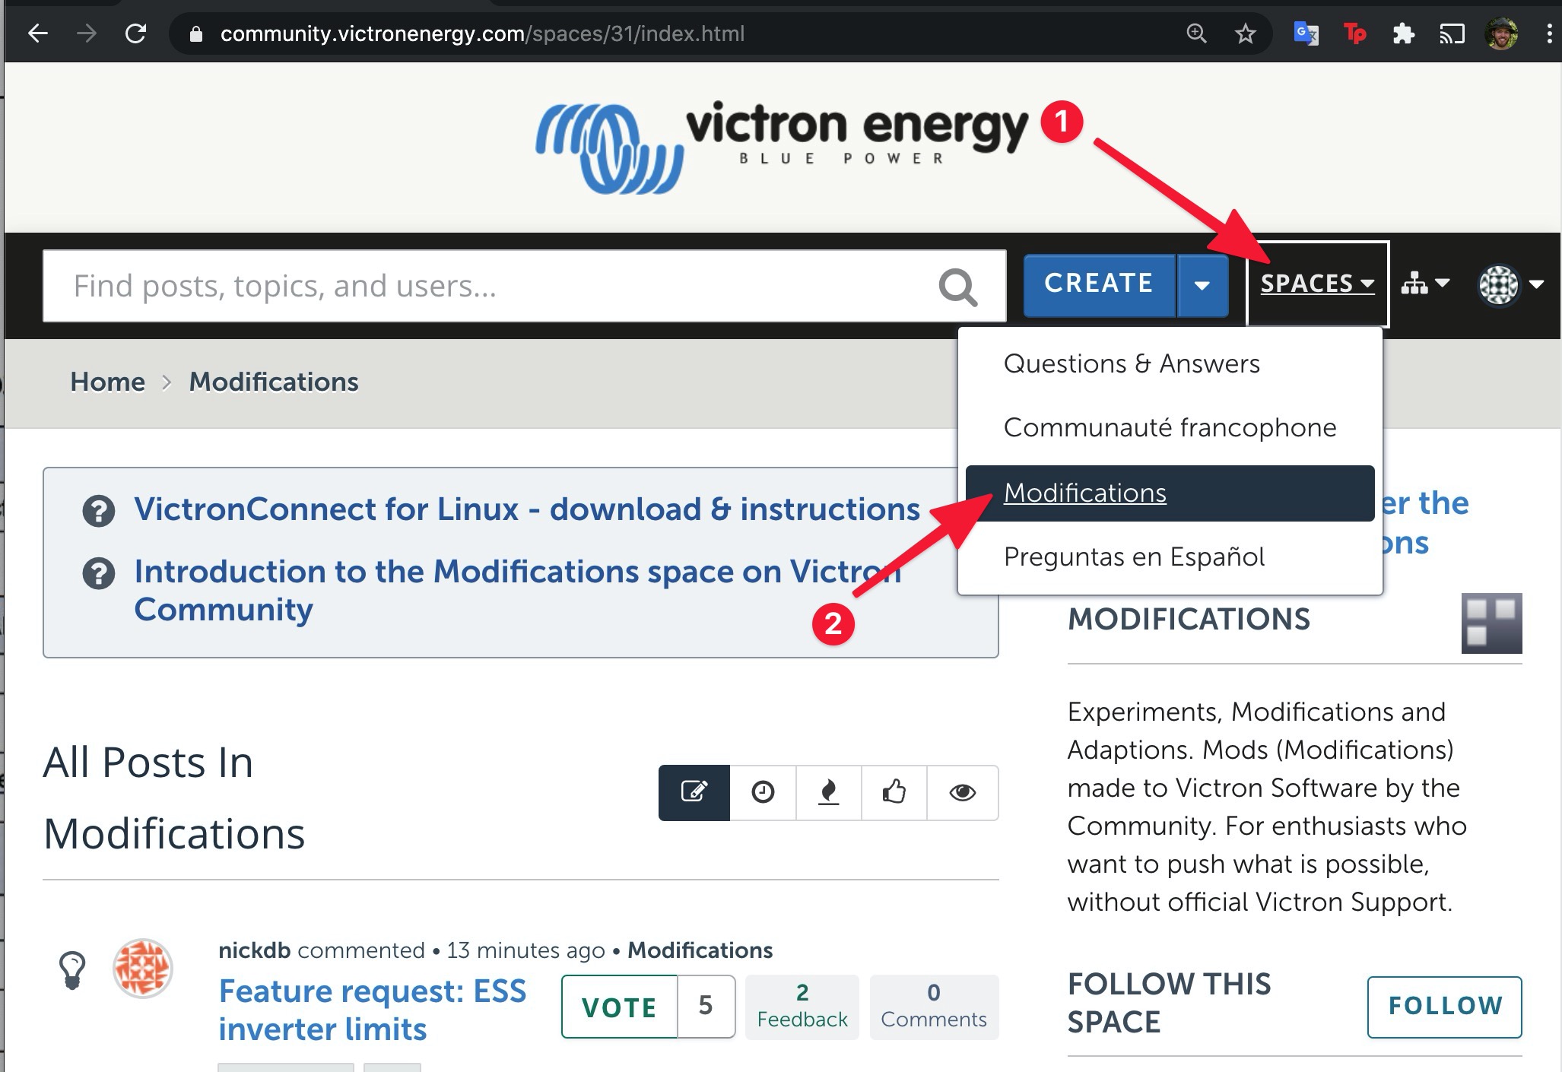Click the Modifications space thumbnail icon

[1491, 623]
